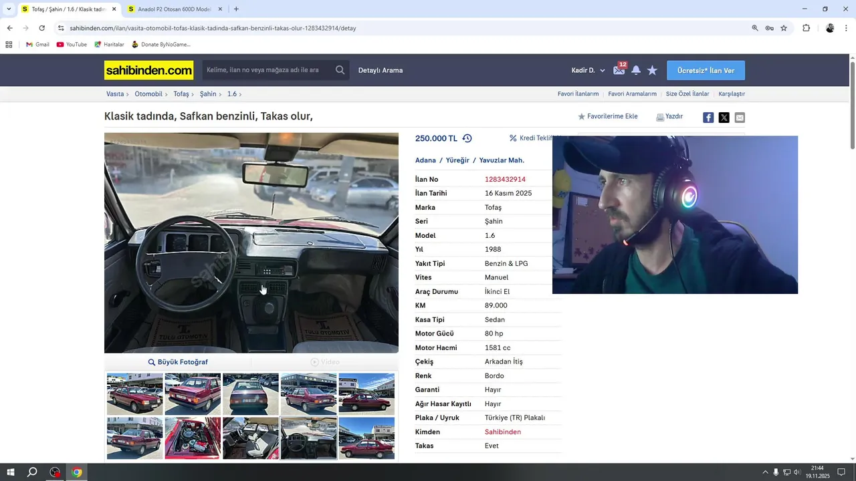Open the tab search dropdown arrow
Viewport: 856px width, 481px height.
9,9
